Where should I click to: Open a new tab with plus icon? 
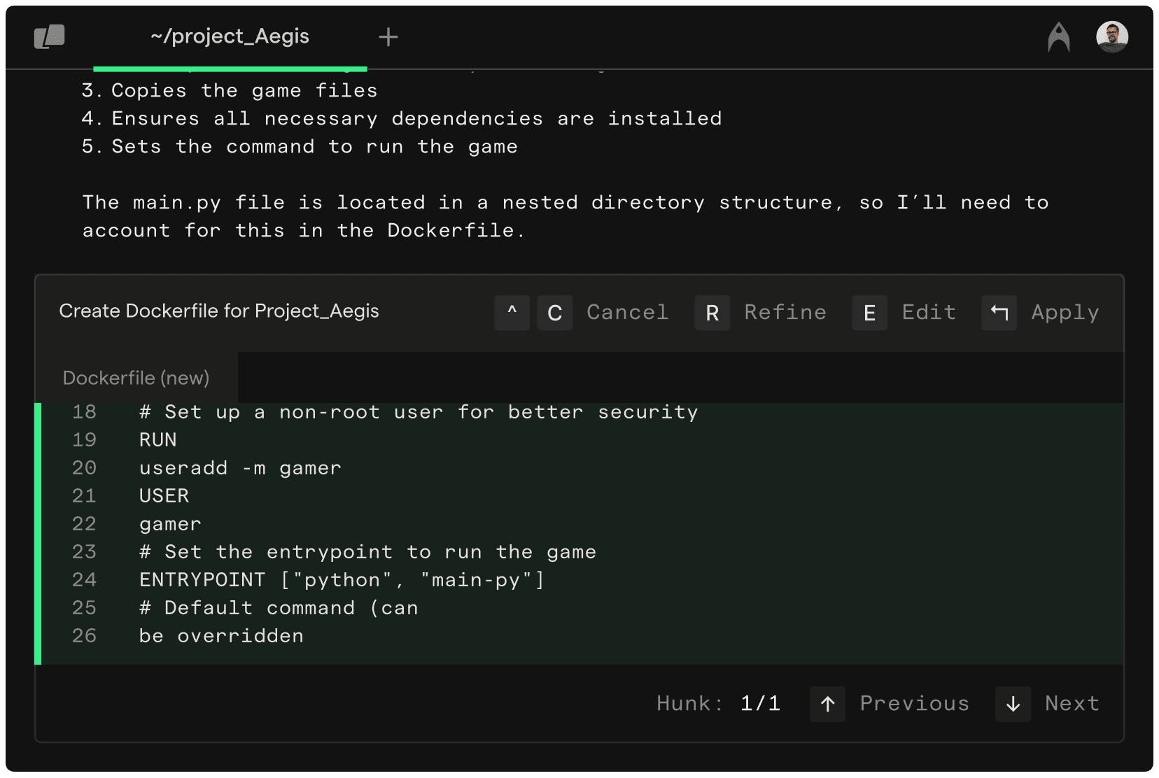[388, 37]
